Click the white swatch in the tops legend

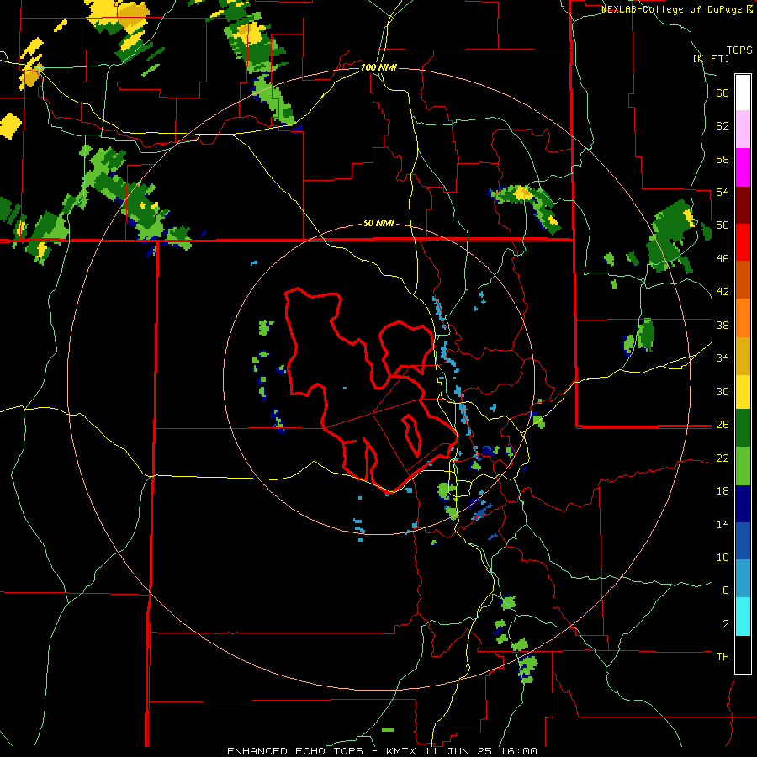pos(743,93)
